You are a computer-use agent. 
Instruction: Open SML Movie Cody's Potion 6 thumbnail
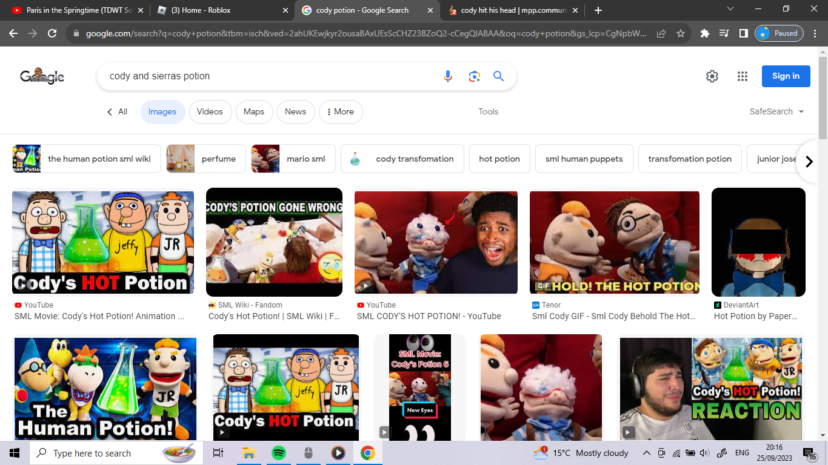point(420,387)
